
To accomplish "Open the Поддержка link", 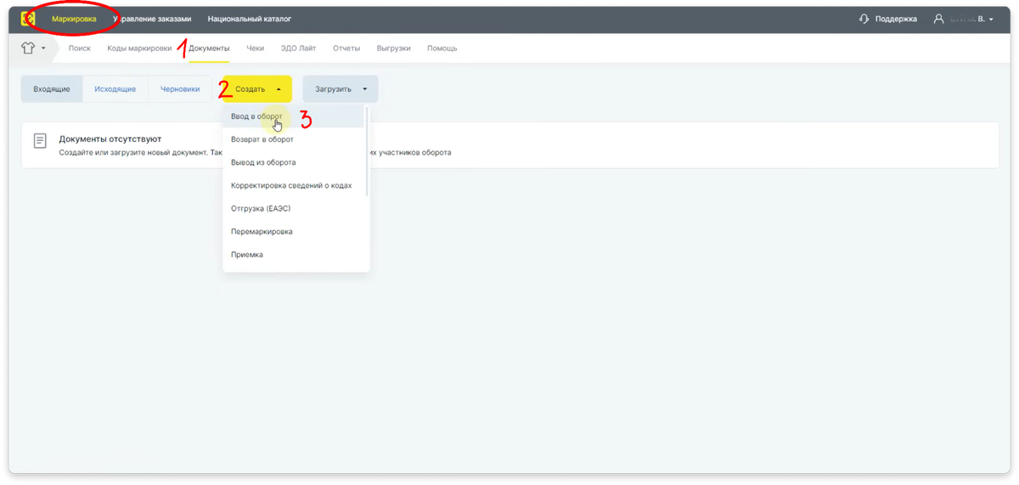I will tap(896, 19).
